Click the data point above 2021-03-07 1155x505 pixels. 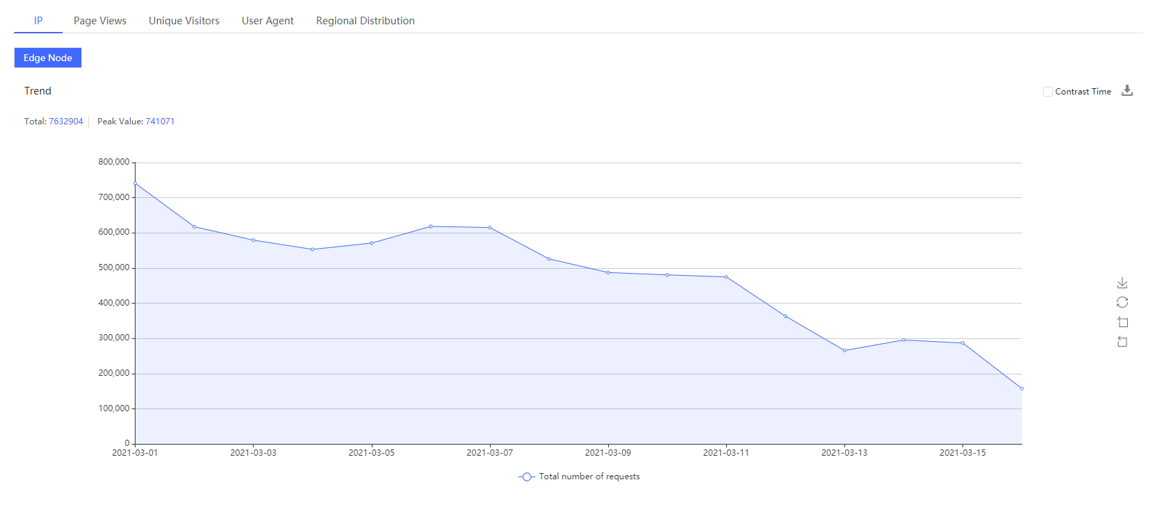point(490,228)
